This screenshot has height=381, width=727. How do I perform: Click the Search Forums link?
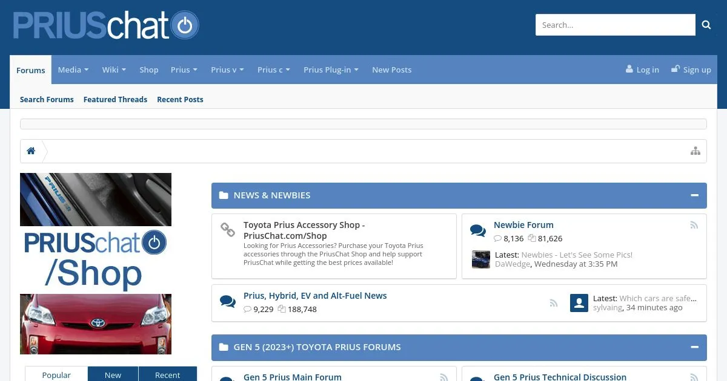tap(47, 99)
